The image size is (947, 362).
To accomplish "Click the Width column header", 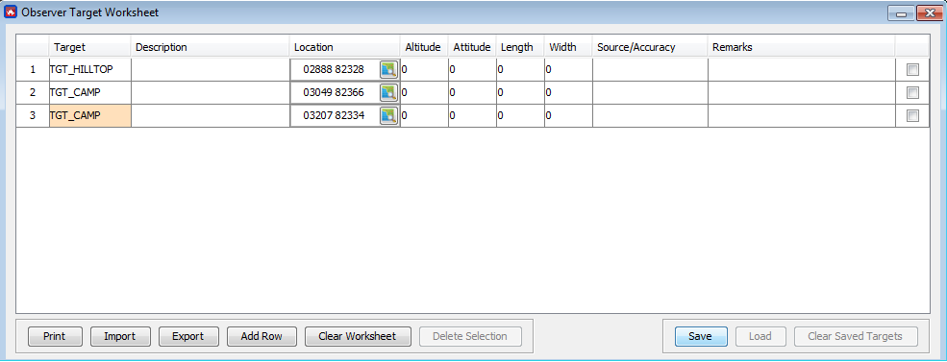I will [x=568, y=47].
